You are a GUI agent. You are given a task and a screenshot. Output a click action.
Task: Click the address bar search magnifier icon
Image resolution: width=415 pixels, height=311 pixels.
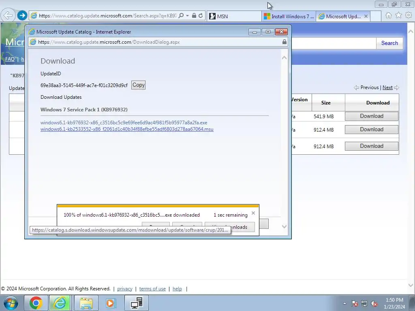point(181,16)
